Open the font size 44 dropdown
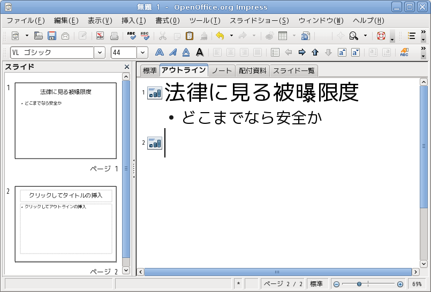 tap(142, 52)
